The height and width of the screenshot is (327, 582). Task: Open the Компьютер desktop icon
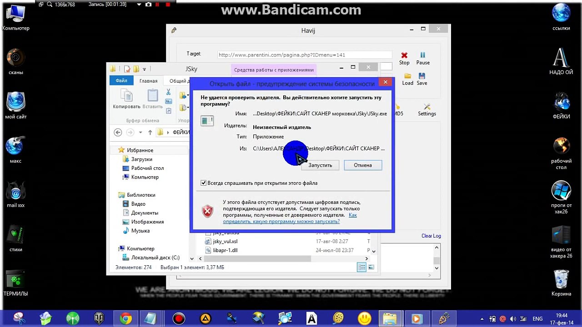click(x=16, y=18)
